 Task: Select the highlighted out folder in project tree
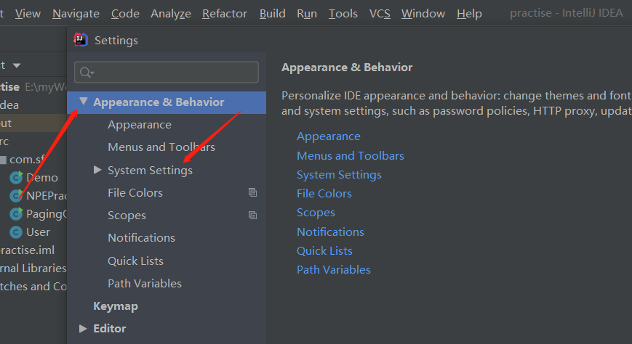tap(33, 123)
